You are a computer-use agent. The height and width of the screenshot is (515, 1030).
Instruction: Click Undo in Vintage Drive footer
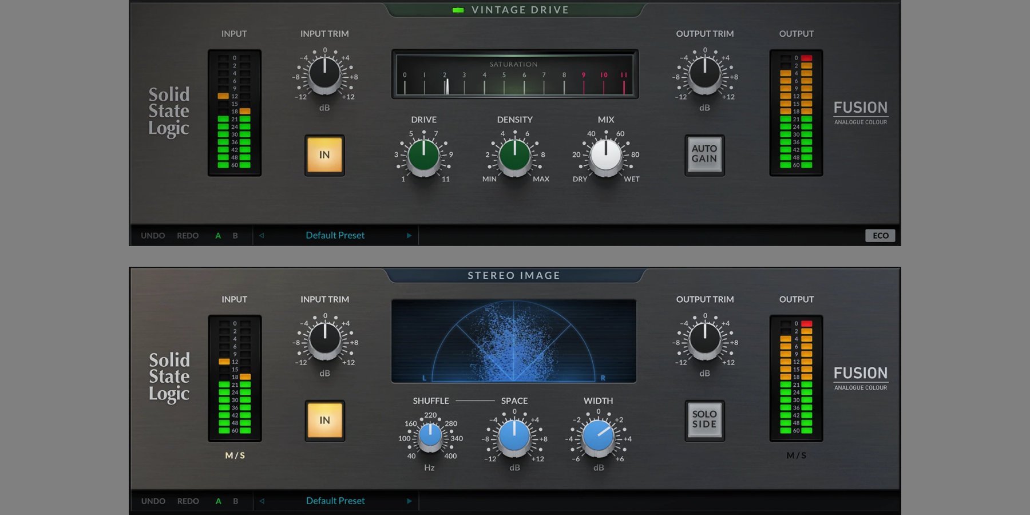153,236
